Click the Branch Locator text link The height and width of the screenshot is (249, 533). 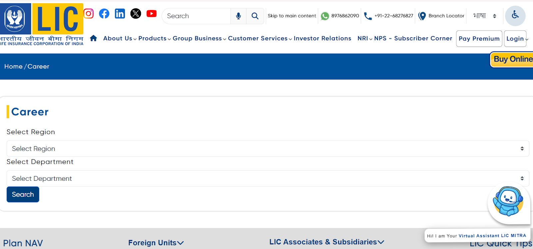[x=446, y=16]
